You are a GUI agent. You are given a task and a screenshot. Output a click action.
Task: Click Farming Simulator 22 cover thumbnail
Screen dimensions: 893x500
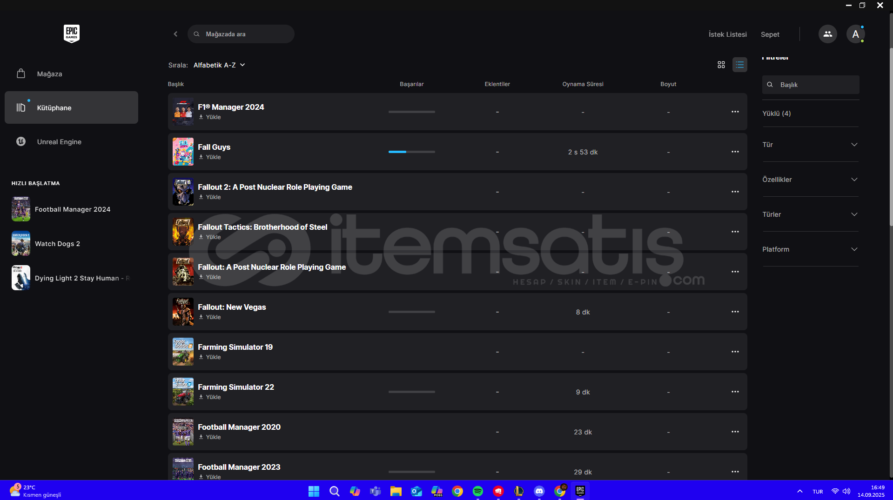coord(183,392)
